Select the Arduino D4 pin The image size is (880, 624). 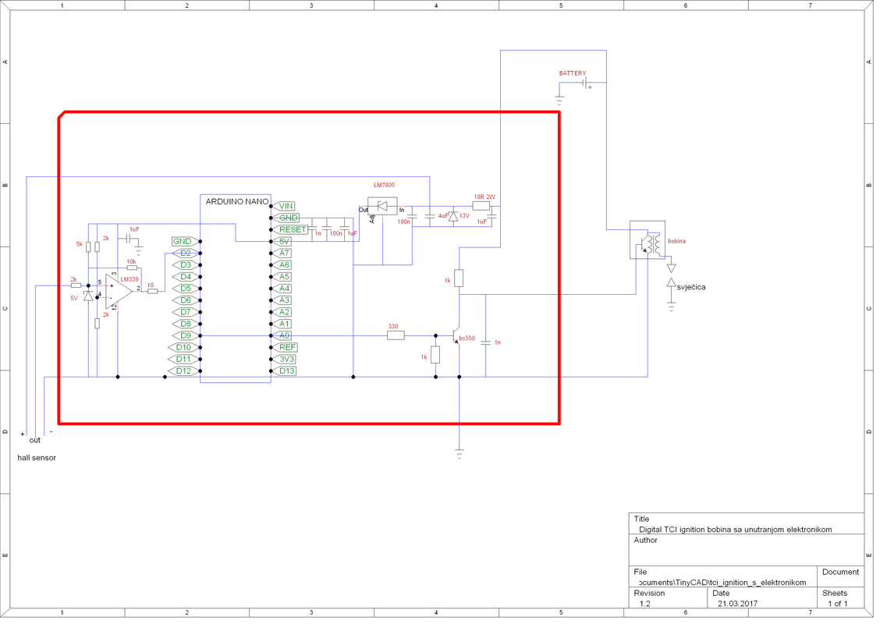(x=186, y=277)
